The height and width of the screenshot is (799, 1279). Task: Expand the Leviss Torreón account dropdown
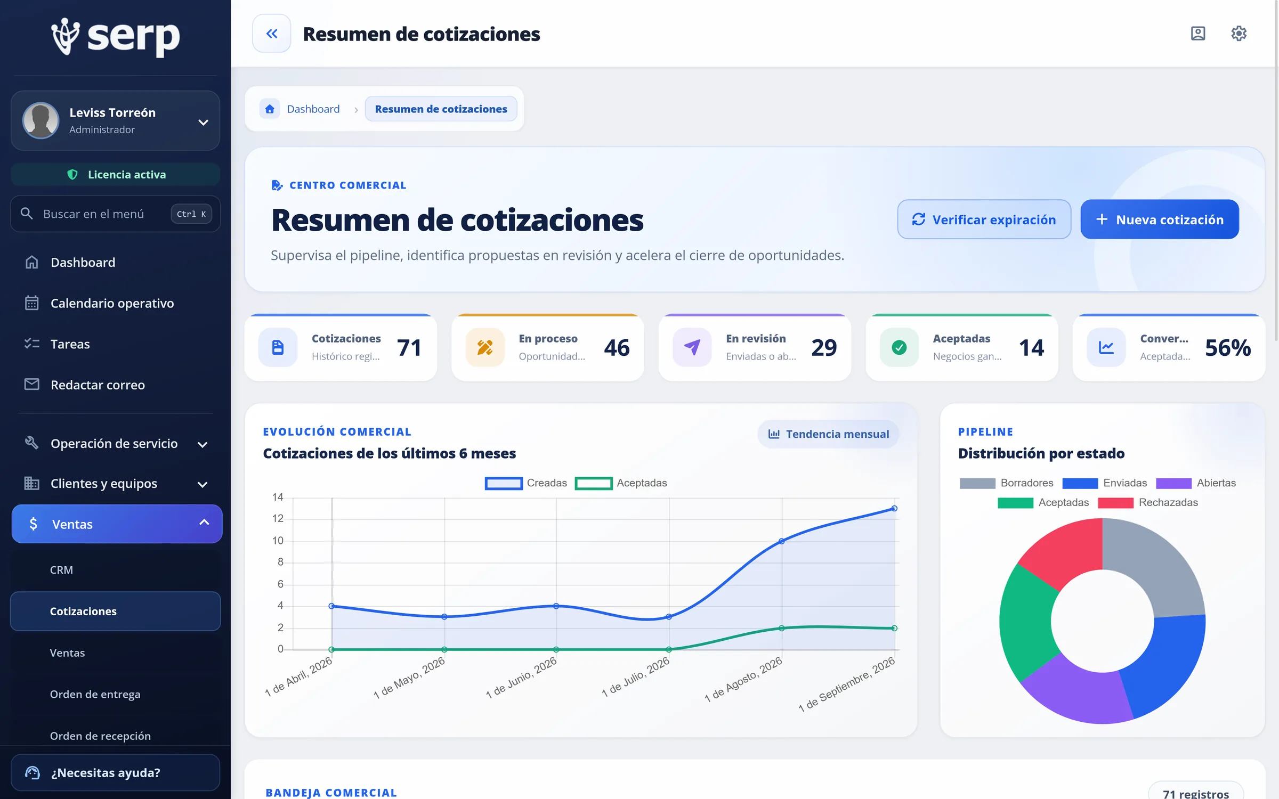coord(203,123)
